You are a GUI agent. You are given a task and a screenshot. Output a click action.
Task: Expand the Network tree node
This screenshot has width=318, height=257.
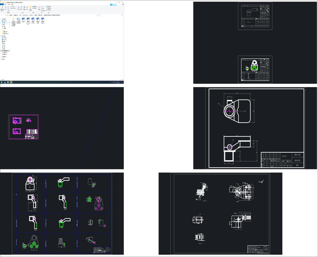click(1, 59)
